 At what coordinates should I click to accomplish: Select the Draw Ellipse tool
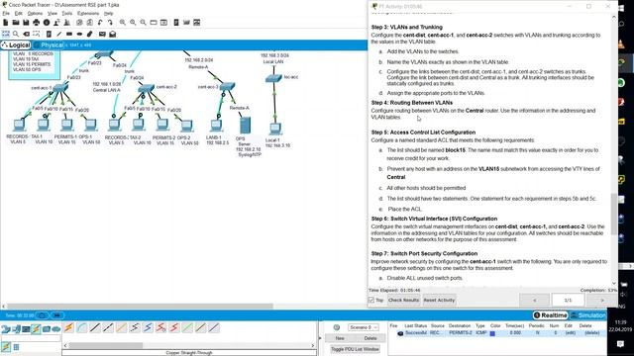click(x=79, y=34)
